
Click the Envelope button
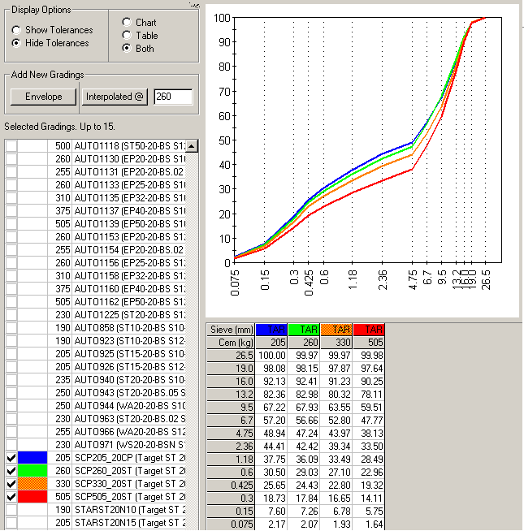(43, 97)
